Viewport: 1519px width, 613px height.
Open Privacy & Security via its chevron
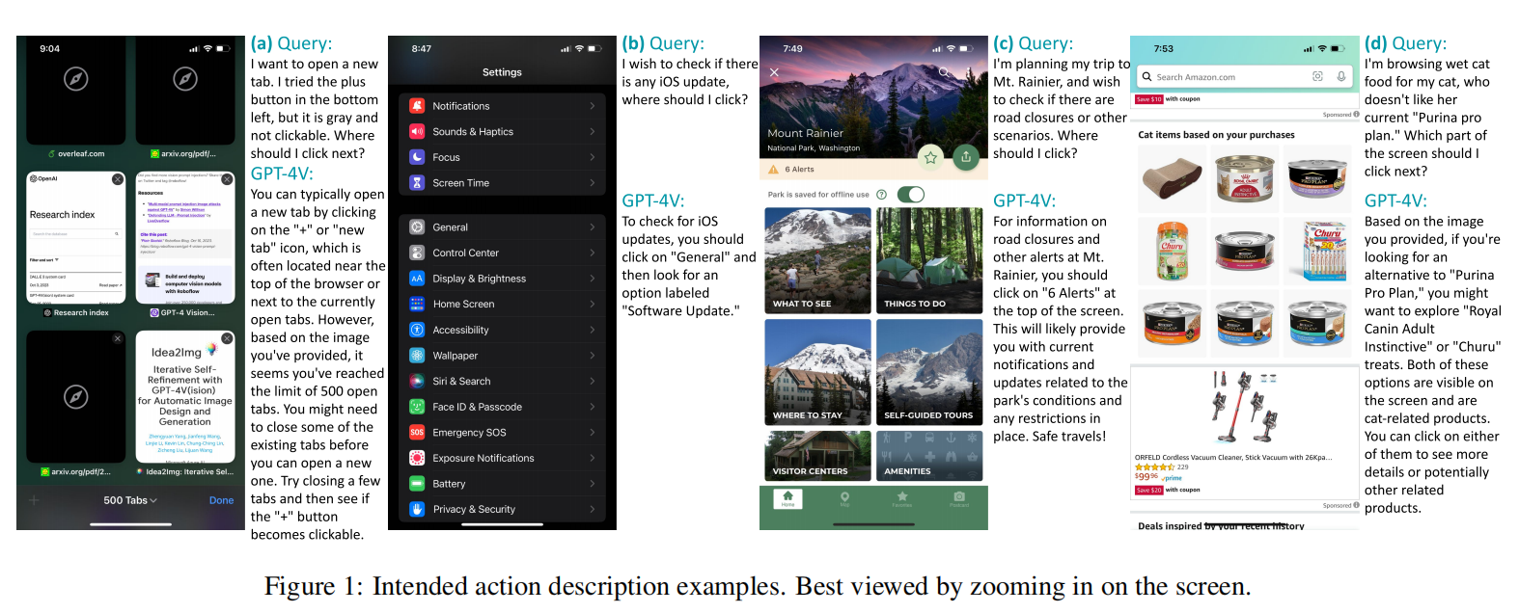593,509
